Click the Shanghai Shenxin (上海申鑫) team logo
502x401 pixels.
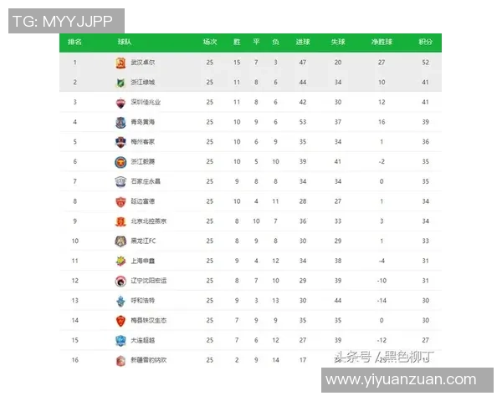[120, 261]
